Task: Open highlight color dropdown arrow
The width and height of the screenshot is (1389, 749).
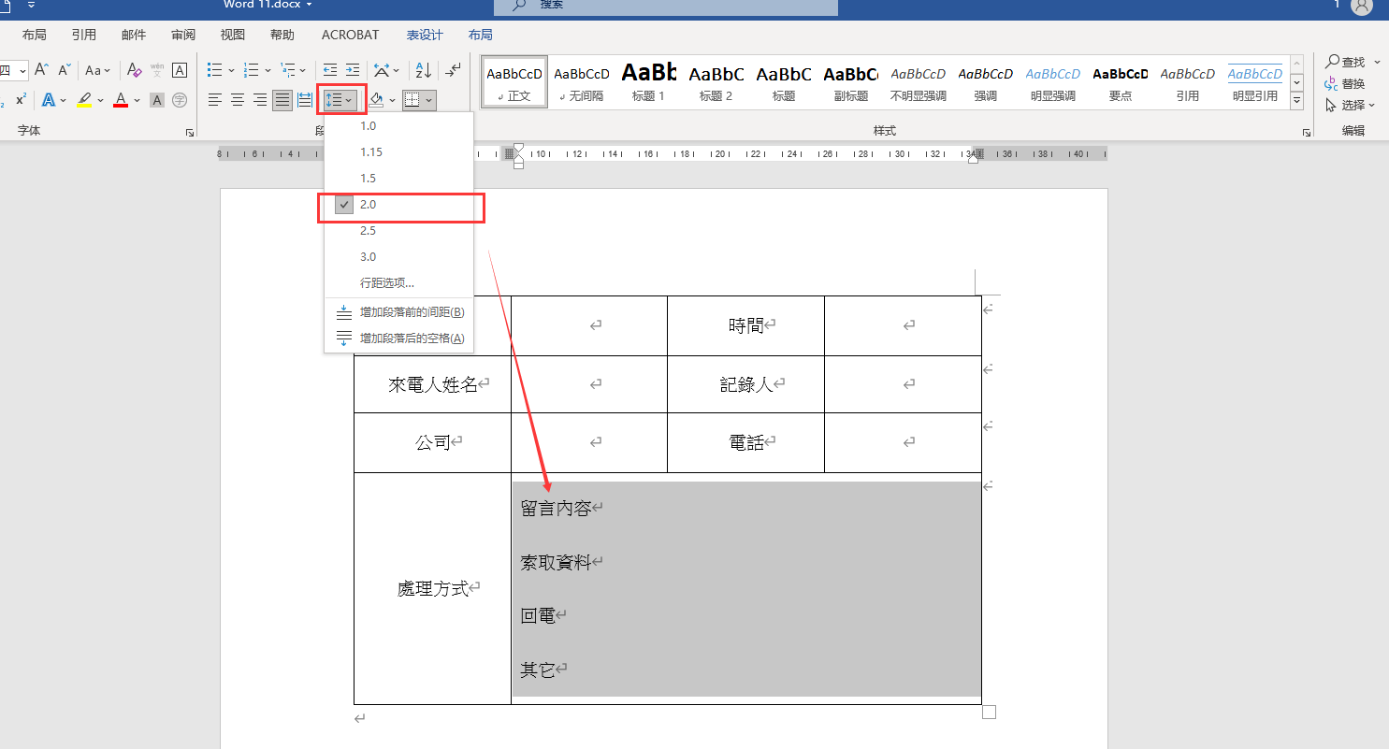Action: pos(100,99)
